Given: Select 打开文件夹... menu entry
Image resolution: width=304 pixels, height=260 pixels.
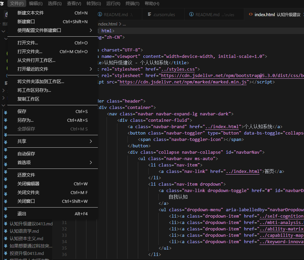Looking at the screenshot, I should point(52,51).
